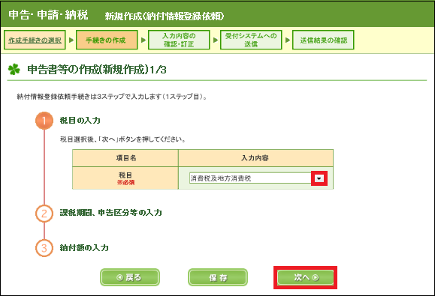
Task: Select the 手続きの作成 step box
Action: click(107, 40)
